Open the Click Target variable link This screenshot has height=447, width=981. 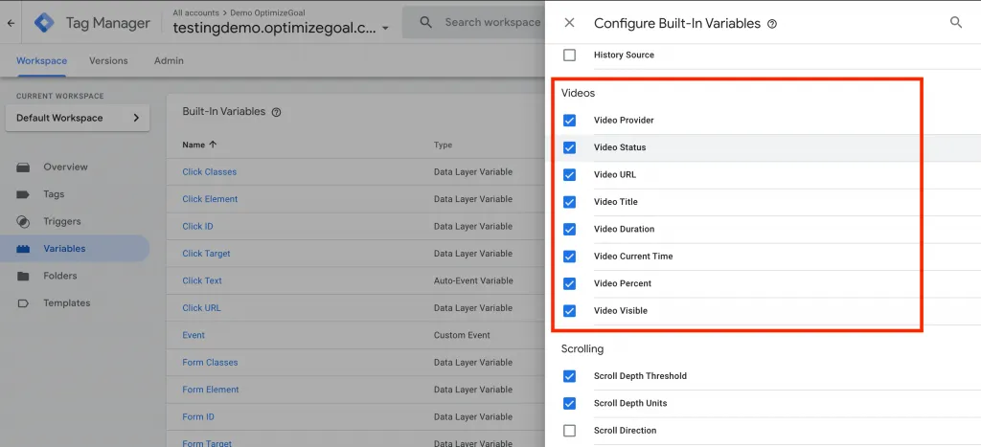(x=207, y=254)
